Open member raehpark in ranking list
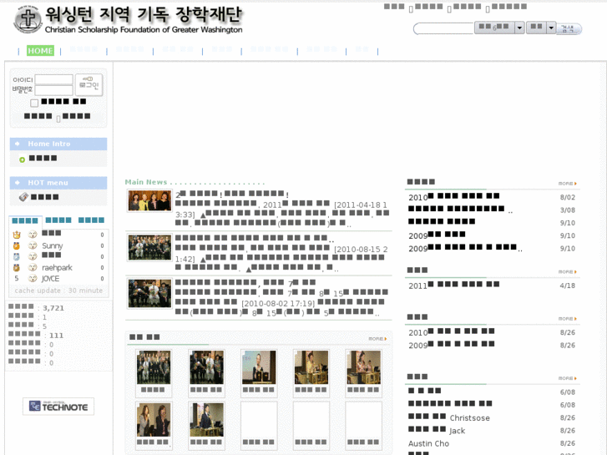This screenshot has height=455, width=607. 57,268
